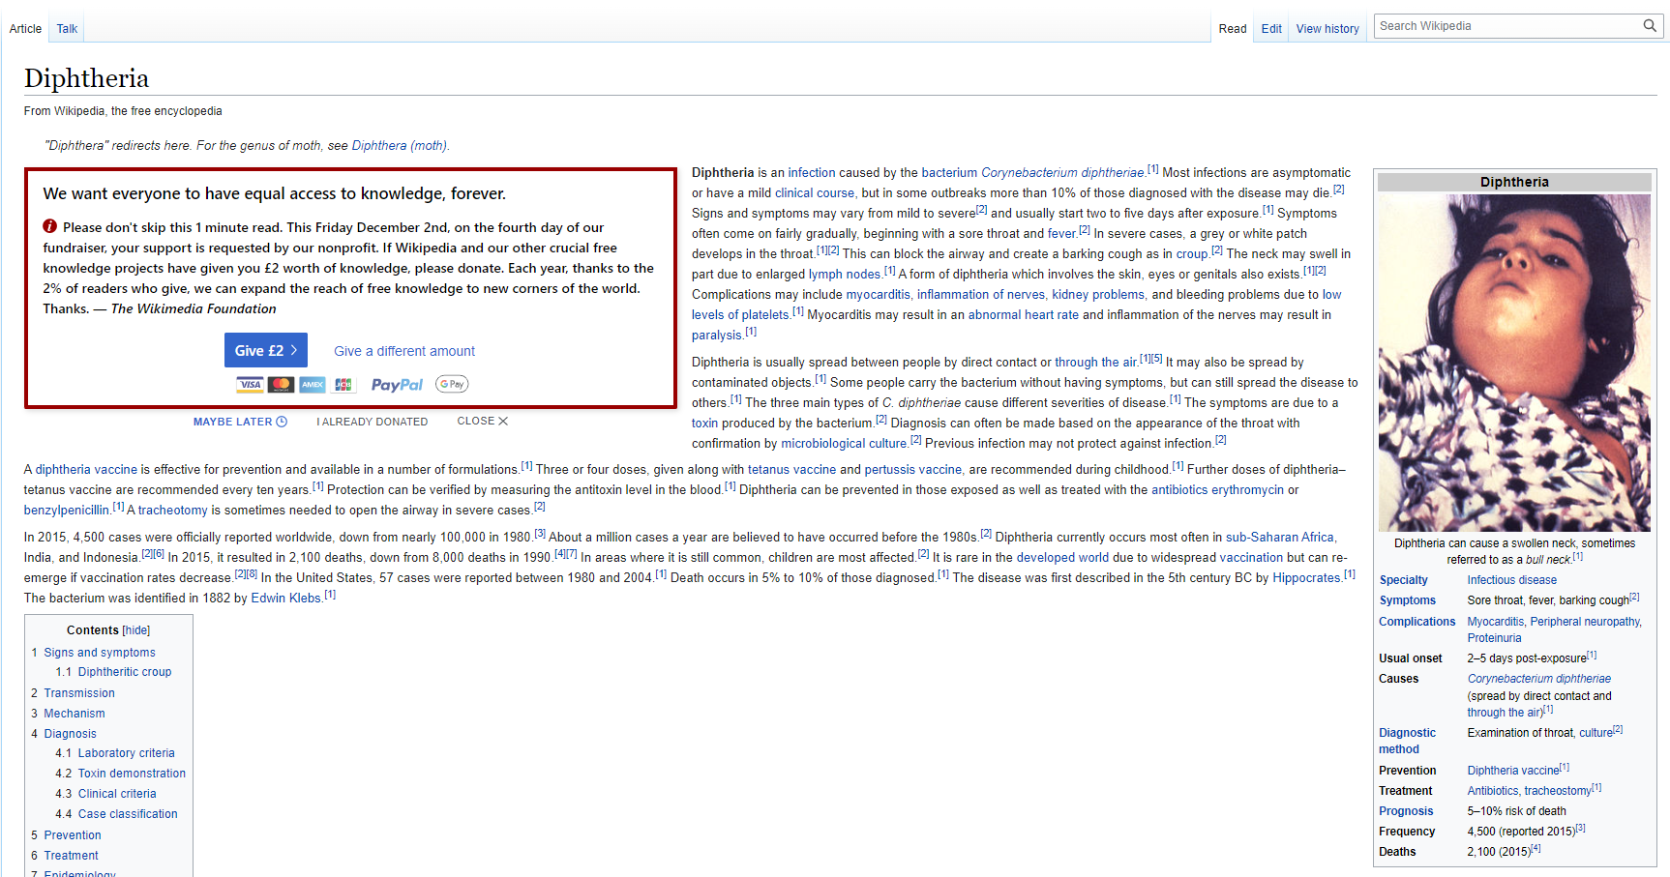1670x877 pixels.
Task: Follow the erythromycin link
Action: (1247, 490)
